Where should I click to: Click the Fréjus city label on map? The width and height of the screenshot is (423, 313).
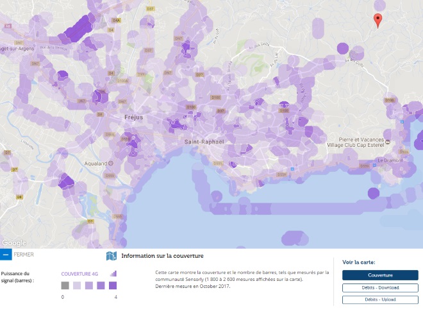click(134, 118)
